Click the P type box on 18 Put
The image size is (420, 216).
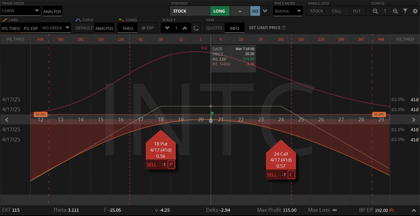coord(171,165)
